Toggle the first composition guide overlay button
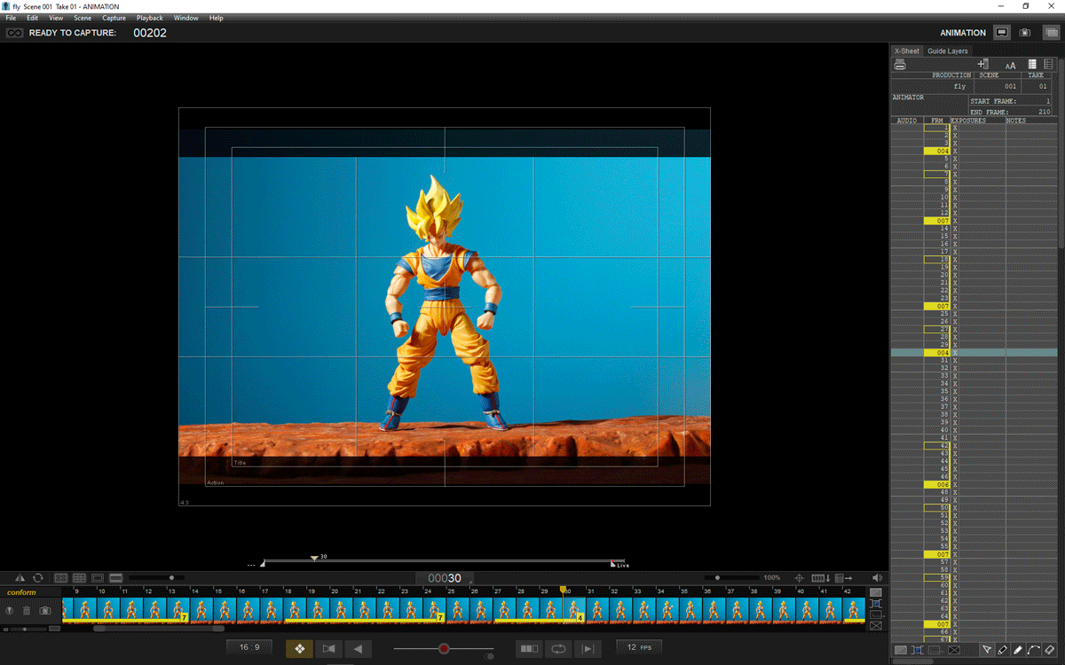 (x=61, y=578)
